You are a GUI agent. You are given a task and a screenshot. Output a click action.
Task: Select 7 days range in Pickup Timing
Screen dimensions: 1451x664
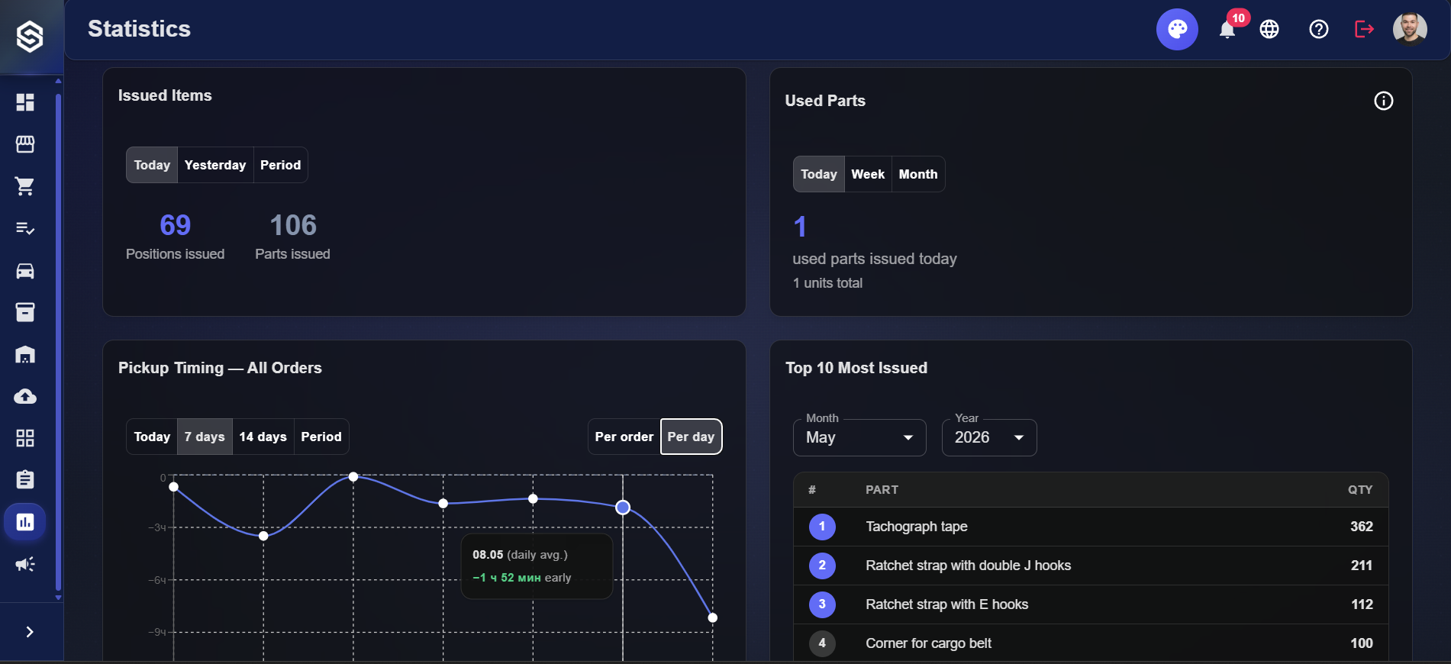coord(205,437)
